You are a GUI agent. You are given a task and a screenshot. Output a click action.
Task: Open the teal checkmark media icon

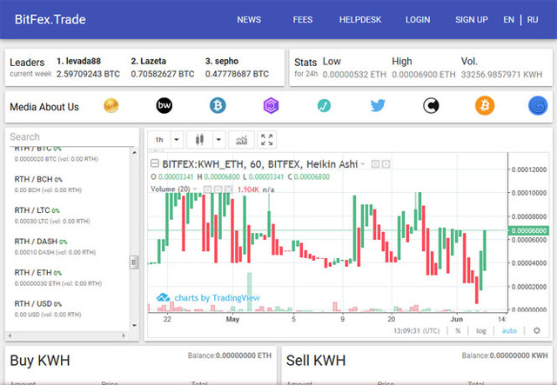click(324, 105)
